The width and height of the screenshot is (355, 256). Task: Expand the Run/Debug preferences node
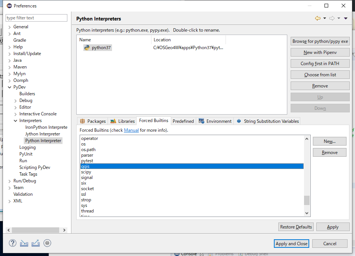10,181
